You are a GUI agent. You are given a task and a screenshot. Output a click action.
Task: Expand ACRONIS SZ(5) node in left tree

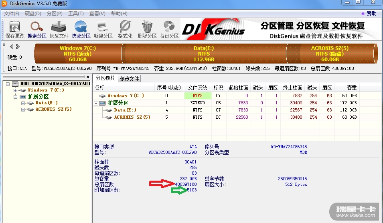(x=23, y=110)
